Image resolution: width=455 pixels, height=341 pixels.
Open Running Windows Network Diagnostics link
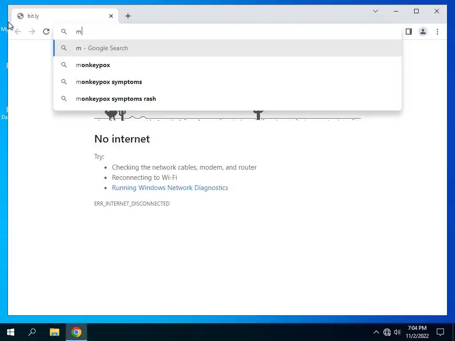pyautogui.click(x=170, y=188)
